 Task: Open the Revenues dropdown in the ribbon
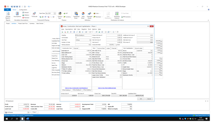[x=98, y=17]
